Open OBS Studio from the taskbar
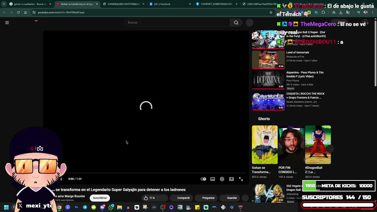Image resolution: width=377 pixels, height=212 pixels. pyautogui.click(x=163, y=207)
